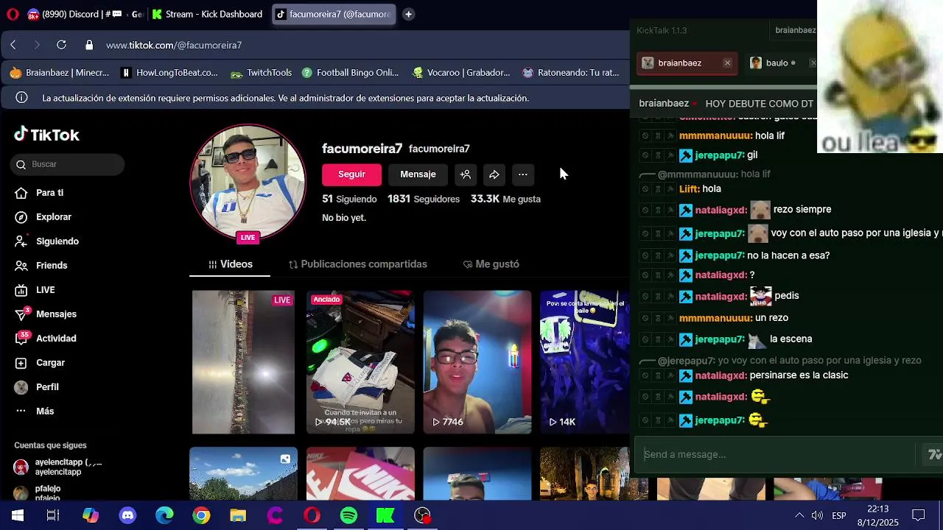Switch to Videos tab
Screen dimensions: 943x530
coord(230,264)
